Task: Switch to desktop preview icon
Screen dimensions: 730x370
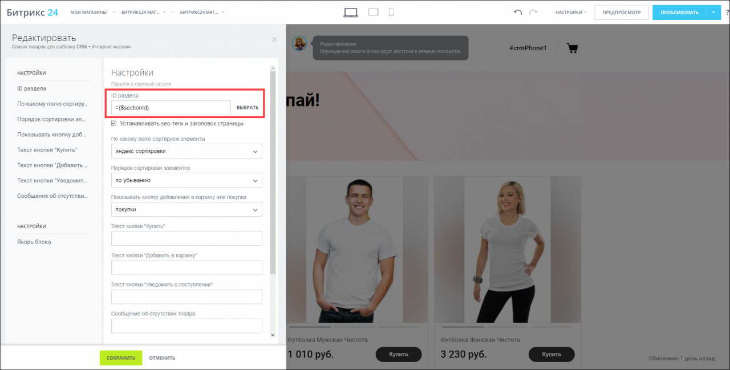Action: pyautogui.click(x=351, y=12)
